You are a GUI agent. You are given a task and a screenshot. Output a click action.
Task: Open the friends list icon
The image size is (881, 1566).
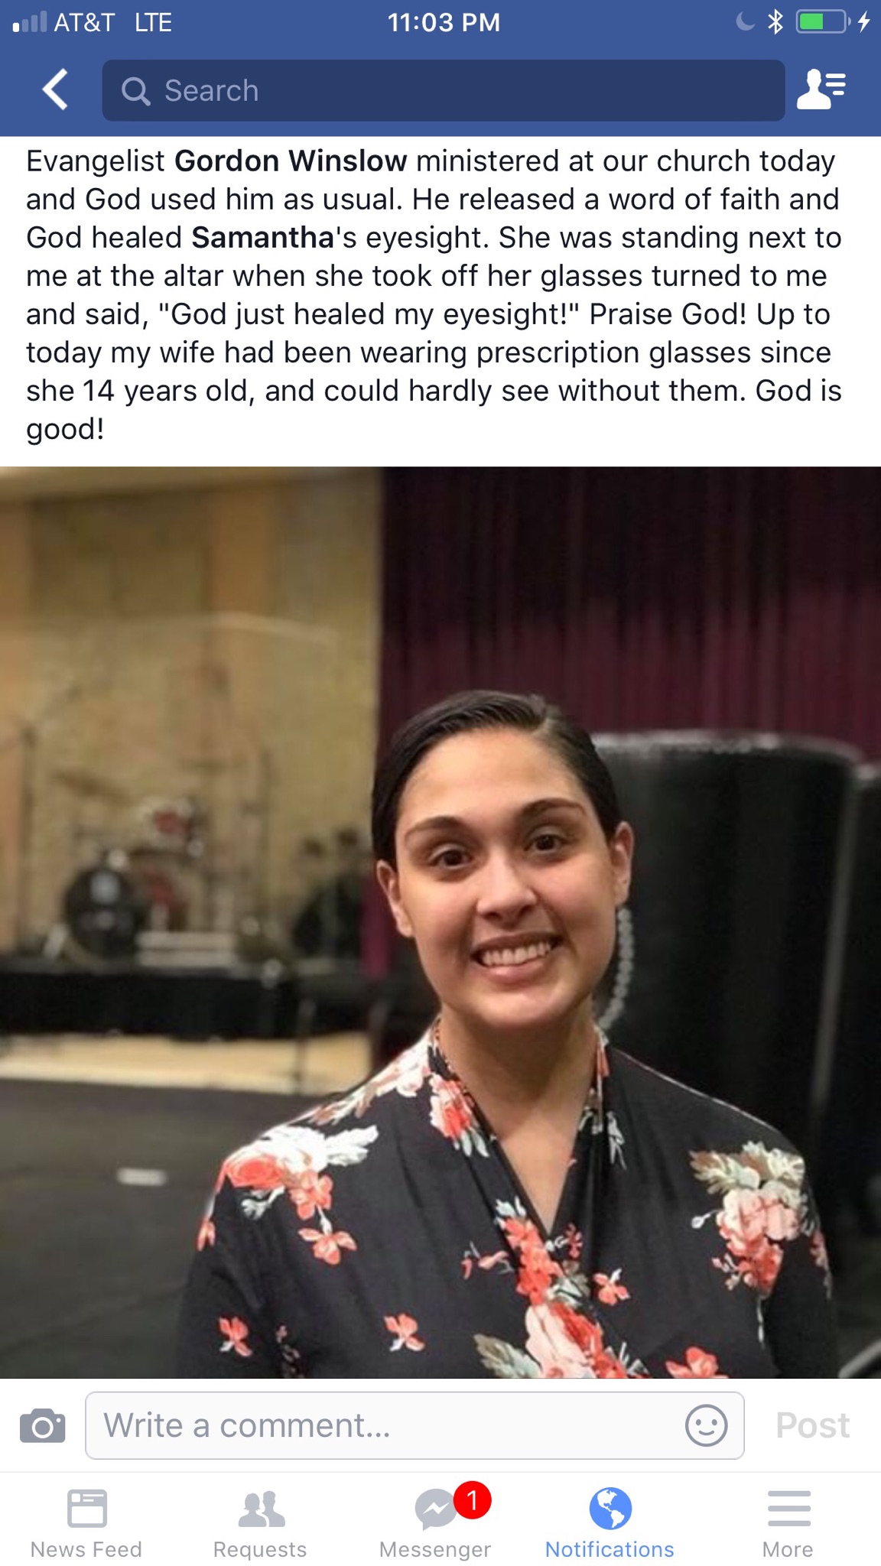coord(821,89)
